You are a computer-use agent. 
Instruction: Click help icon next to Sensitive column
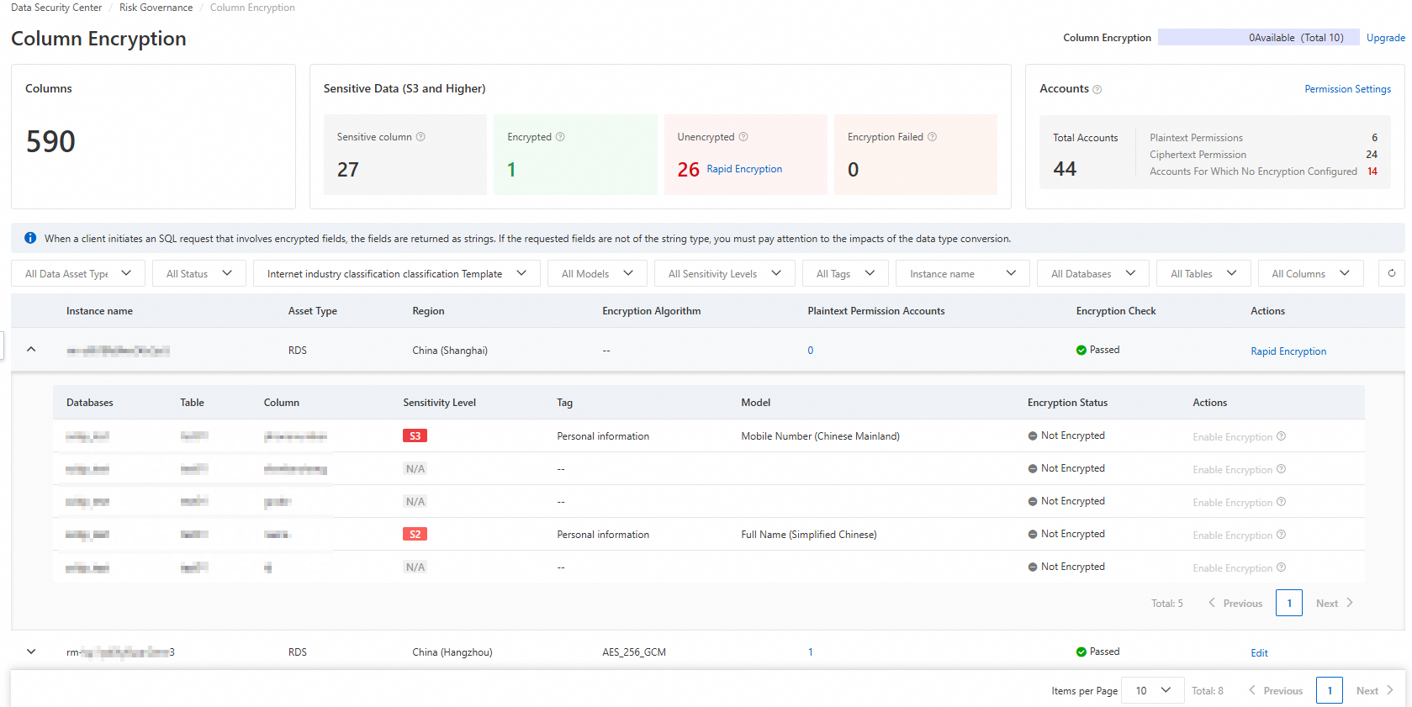(420, 137)
